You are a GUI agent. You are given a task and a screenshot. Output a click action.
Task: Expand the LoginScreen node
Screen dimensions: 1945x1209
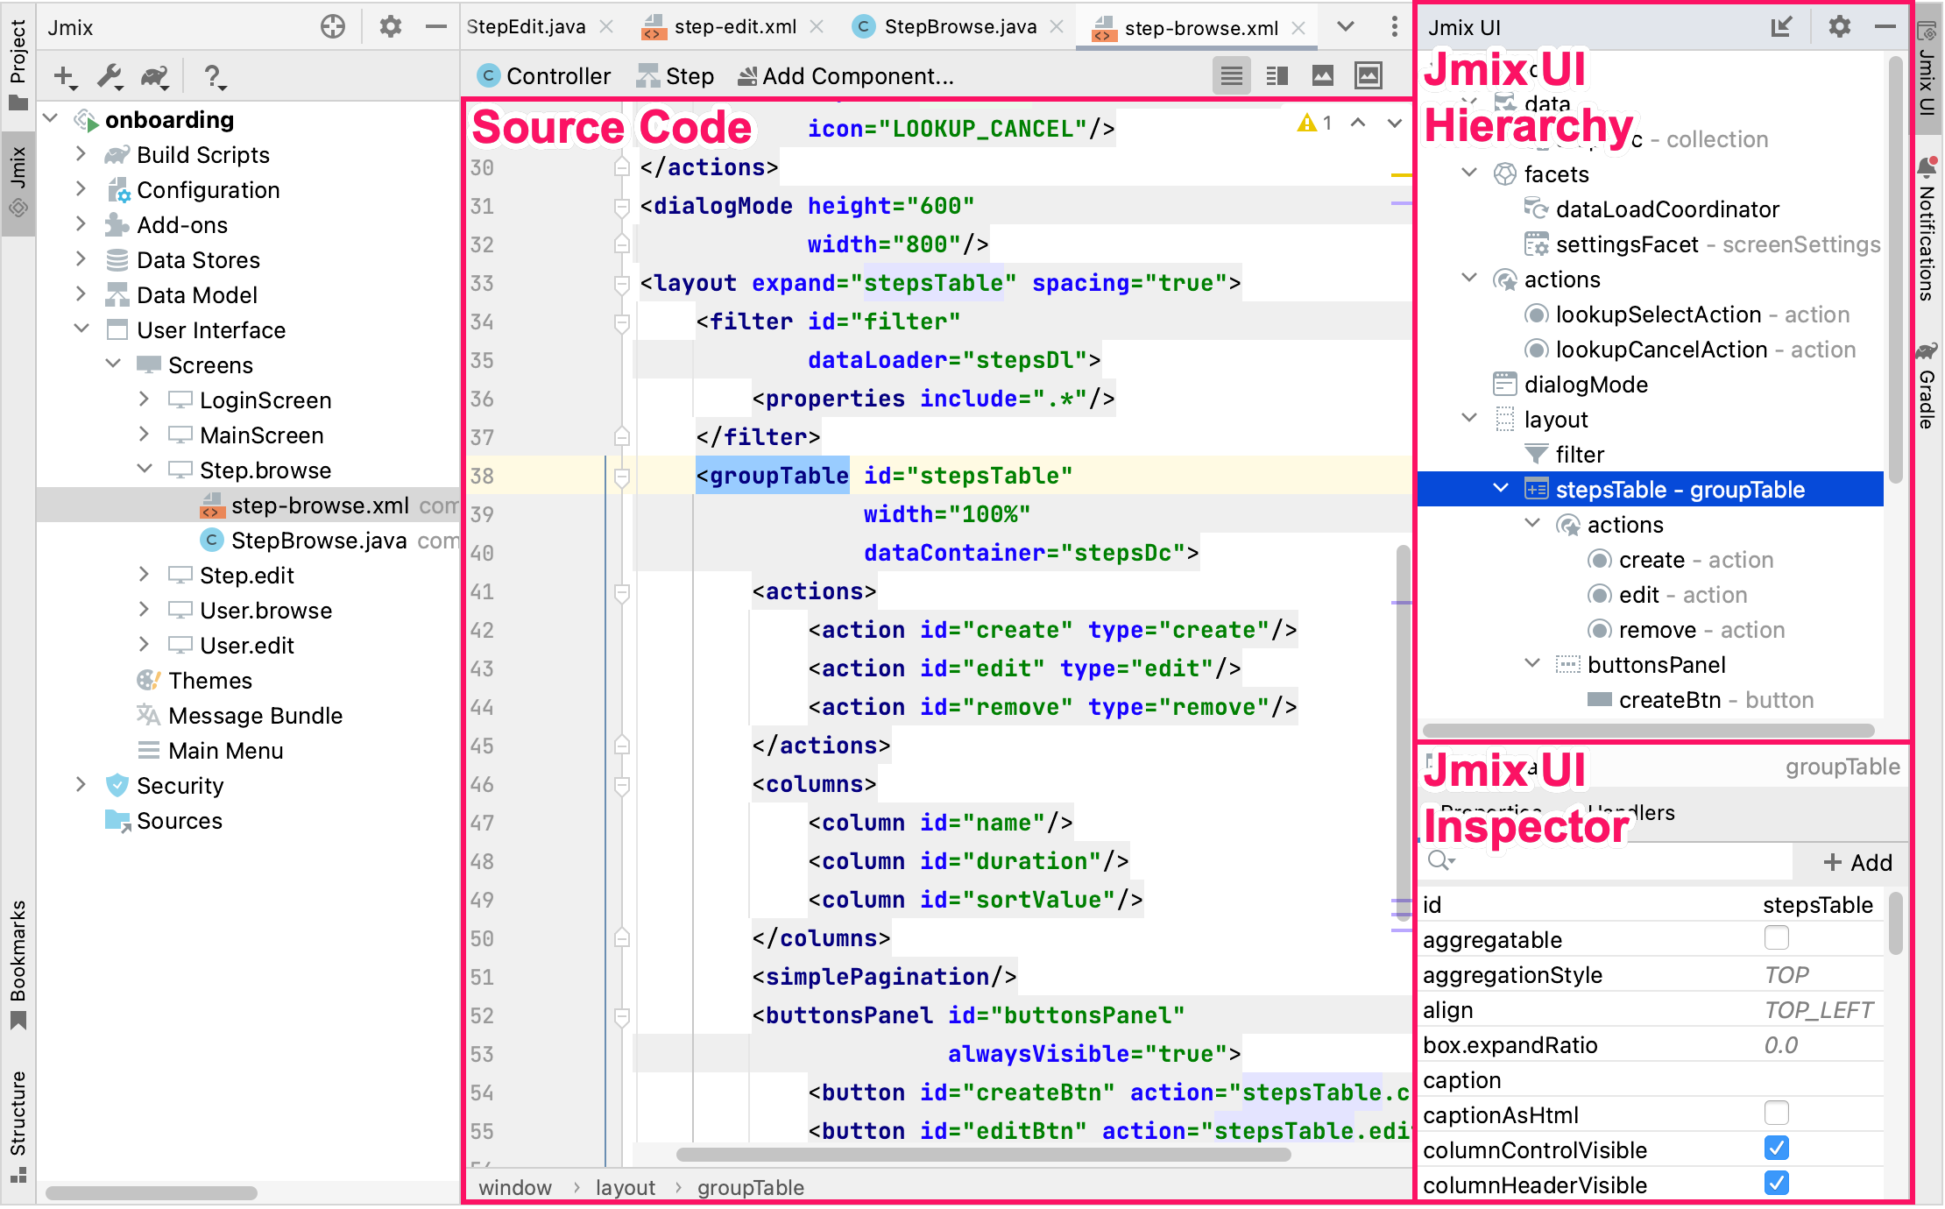point(144,399)
